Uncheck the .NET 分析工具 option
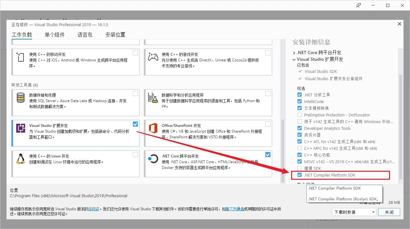The image size is (410, 229). point(299,95)
